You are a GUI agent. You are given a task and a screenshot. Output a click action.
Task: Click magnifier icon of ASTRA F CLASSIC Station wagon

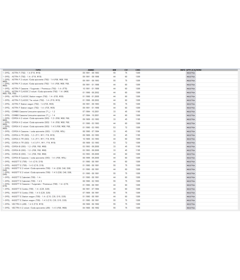coord(3,97)
